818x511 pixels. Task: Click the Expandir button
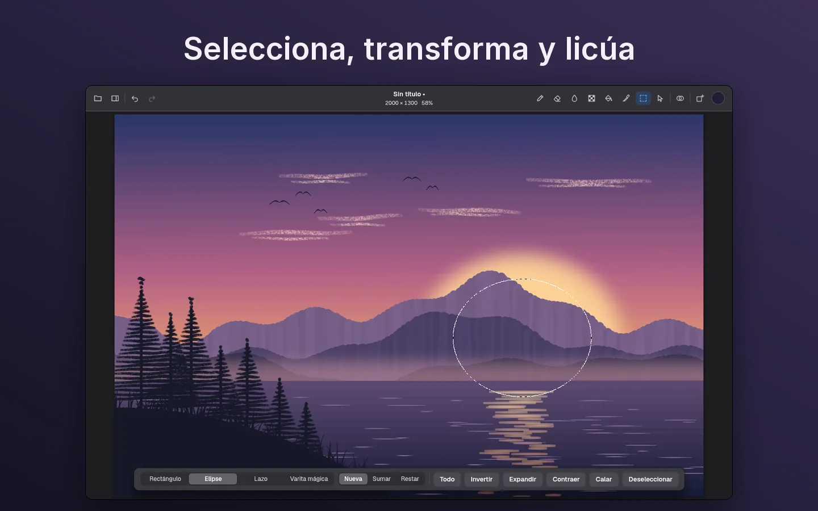523,479
